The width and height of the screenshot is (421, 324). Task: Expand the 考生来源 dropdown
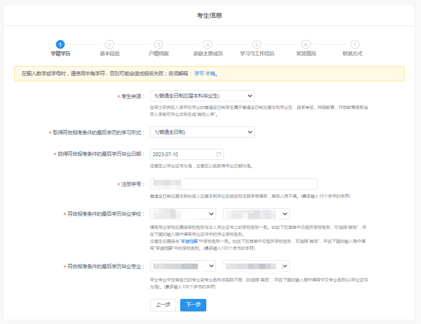click(202, 96)
